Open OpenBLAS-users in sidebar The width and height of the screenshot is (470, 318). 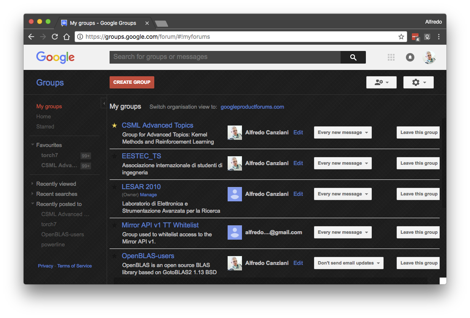click(x=62, y=235)
